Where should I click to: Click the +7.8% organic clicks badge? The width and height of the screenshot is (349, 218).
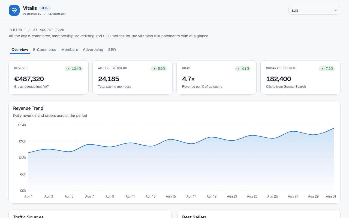pos(327,69)
